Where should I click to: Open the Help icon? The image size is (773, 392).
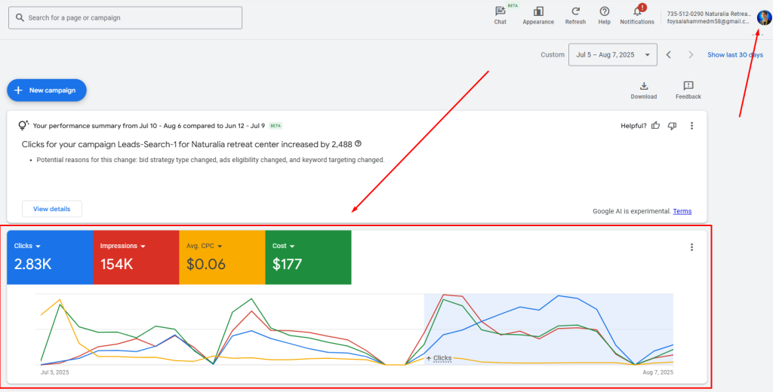coord(604,11)
